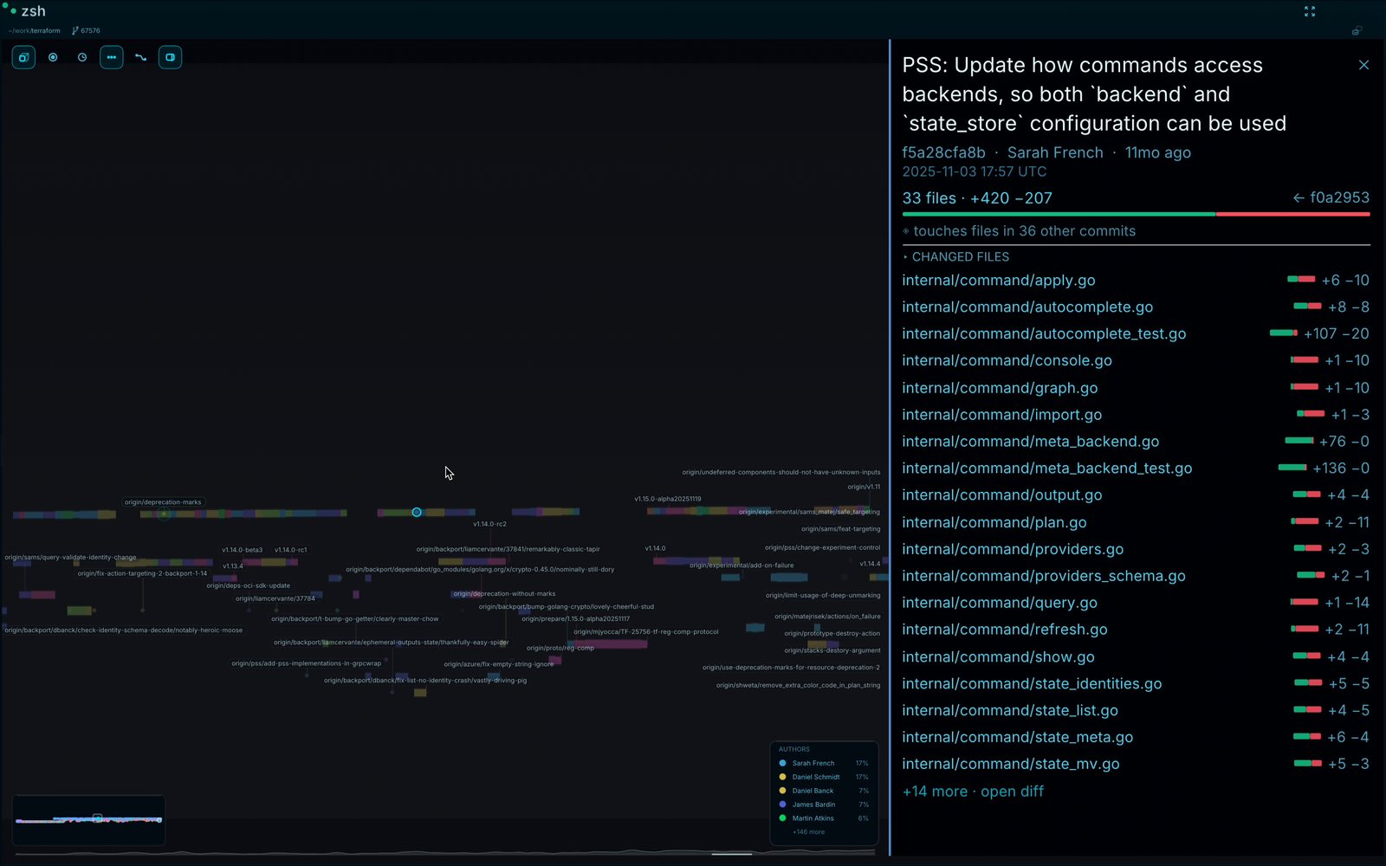Image resolution: width=1386 pixels, height=866 pixels.
Task: Click the branch icon next to 67576
Action: (x=75, y=30)
